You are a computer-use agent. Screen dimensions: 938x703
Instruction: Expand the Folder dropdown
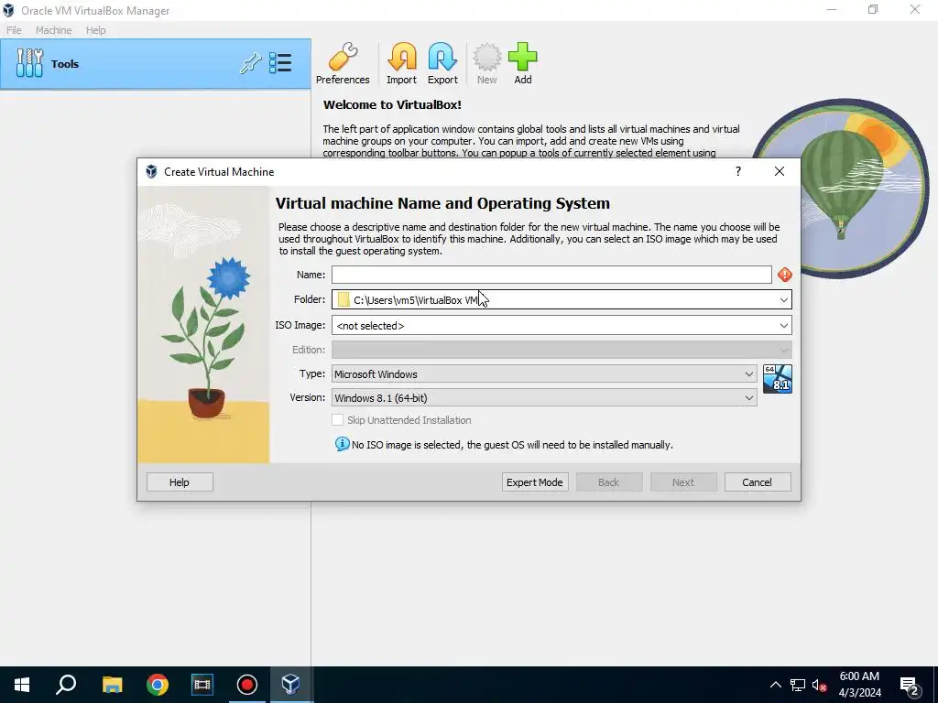(784, 299)
